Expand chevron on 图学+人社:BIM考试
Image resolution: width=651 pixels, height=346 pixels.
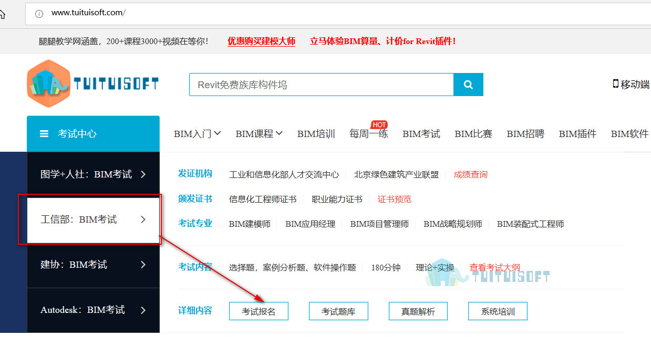click(143, 174)
